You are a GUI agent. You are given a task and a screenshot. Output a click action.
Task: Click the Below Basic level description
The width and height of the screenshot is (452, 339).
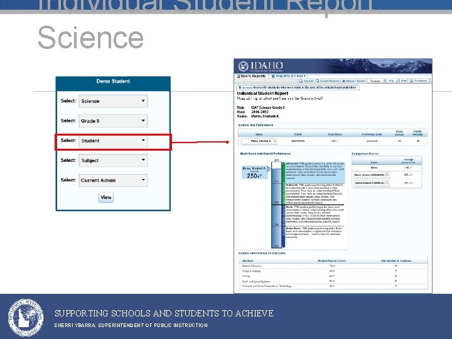[314, 232]
